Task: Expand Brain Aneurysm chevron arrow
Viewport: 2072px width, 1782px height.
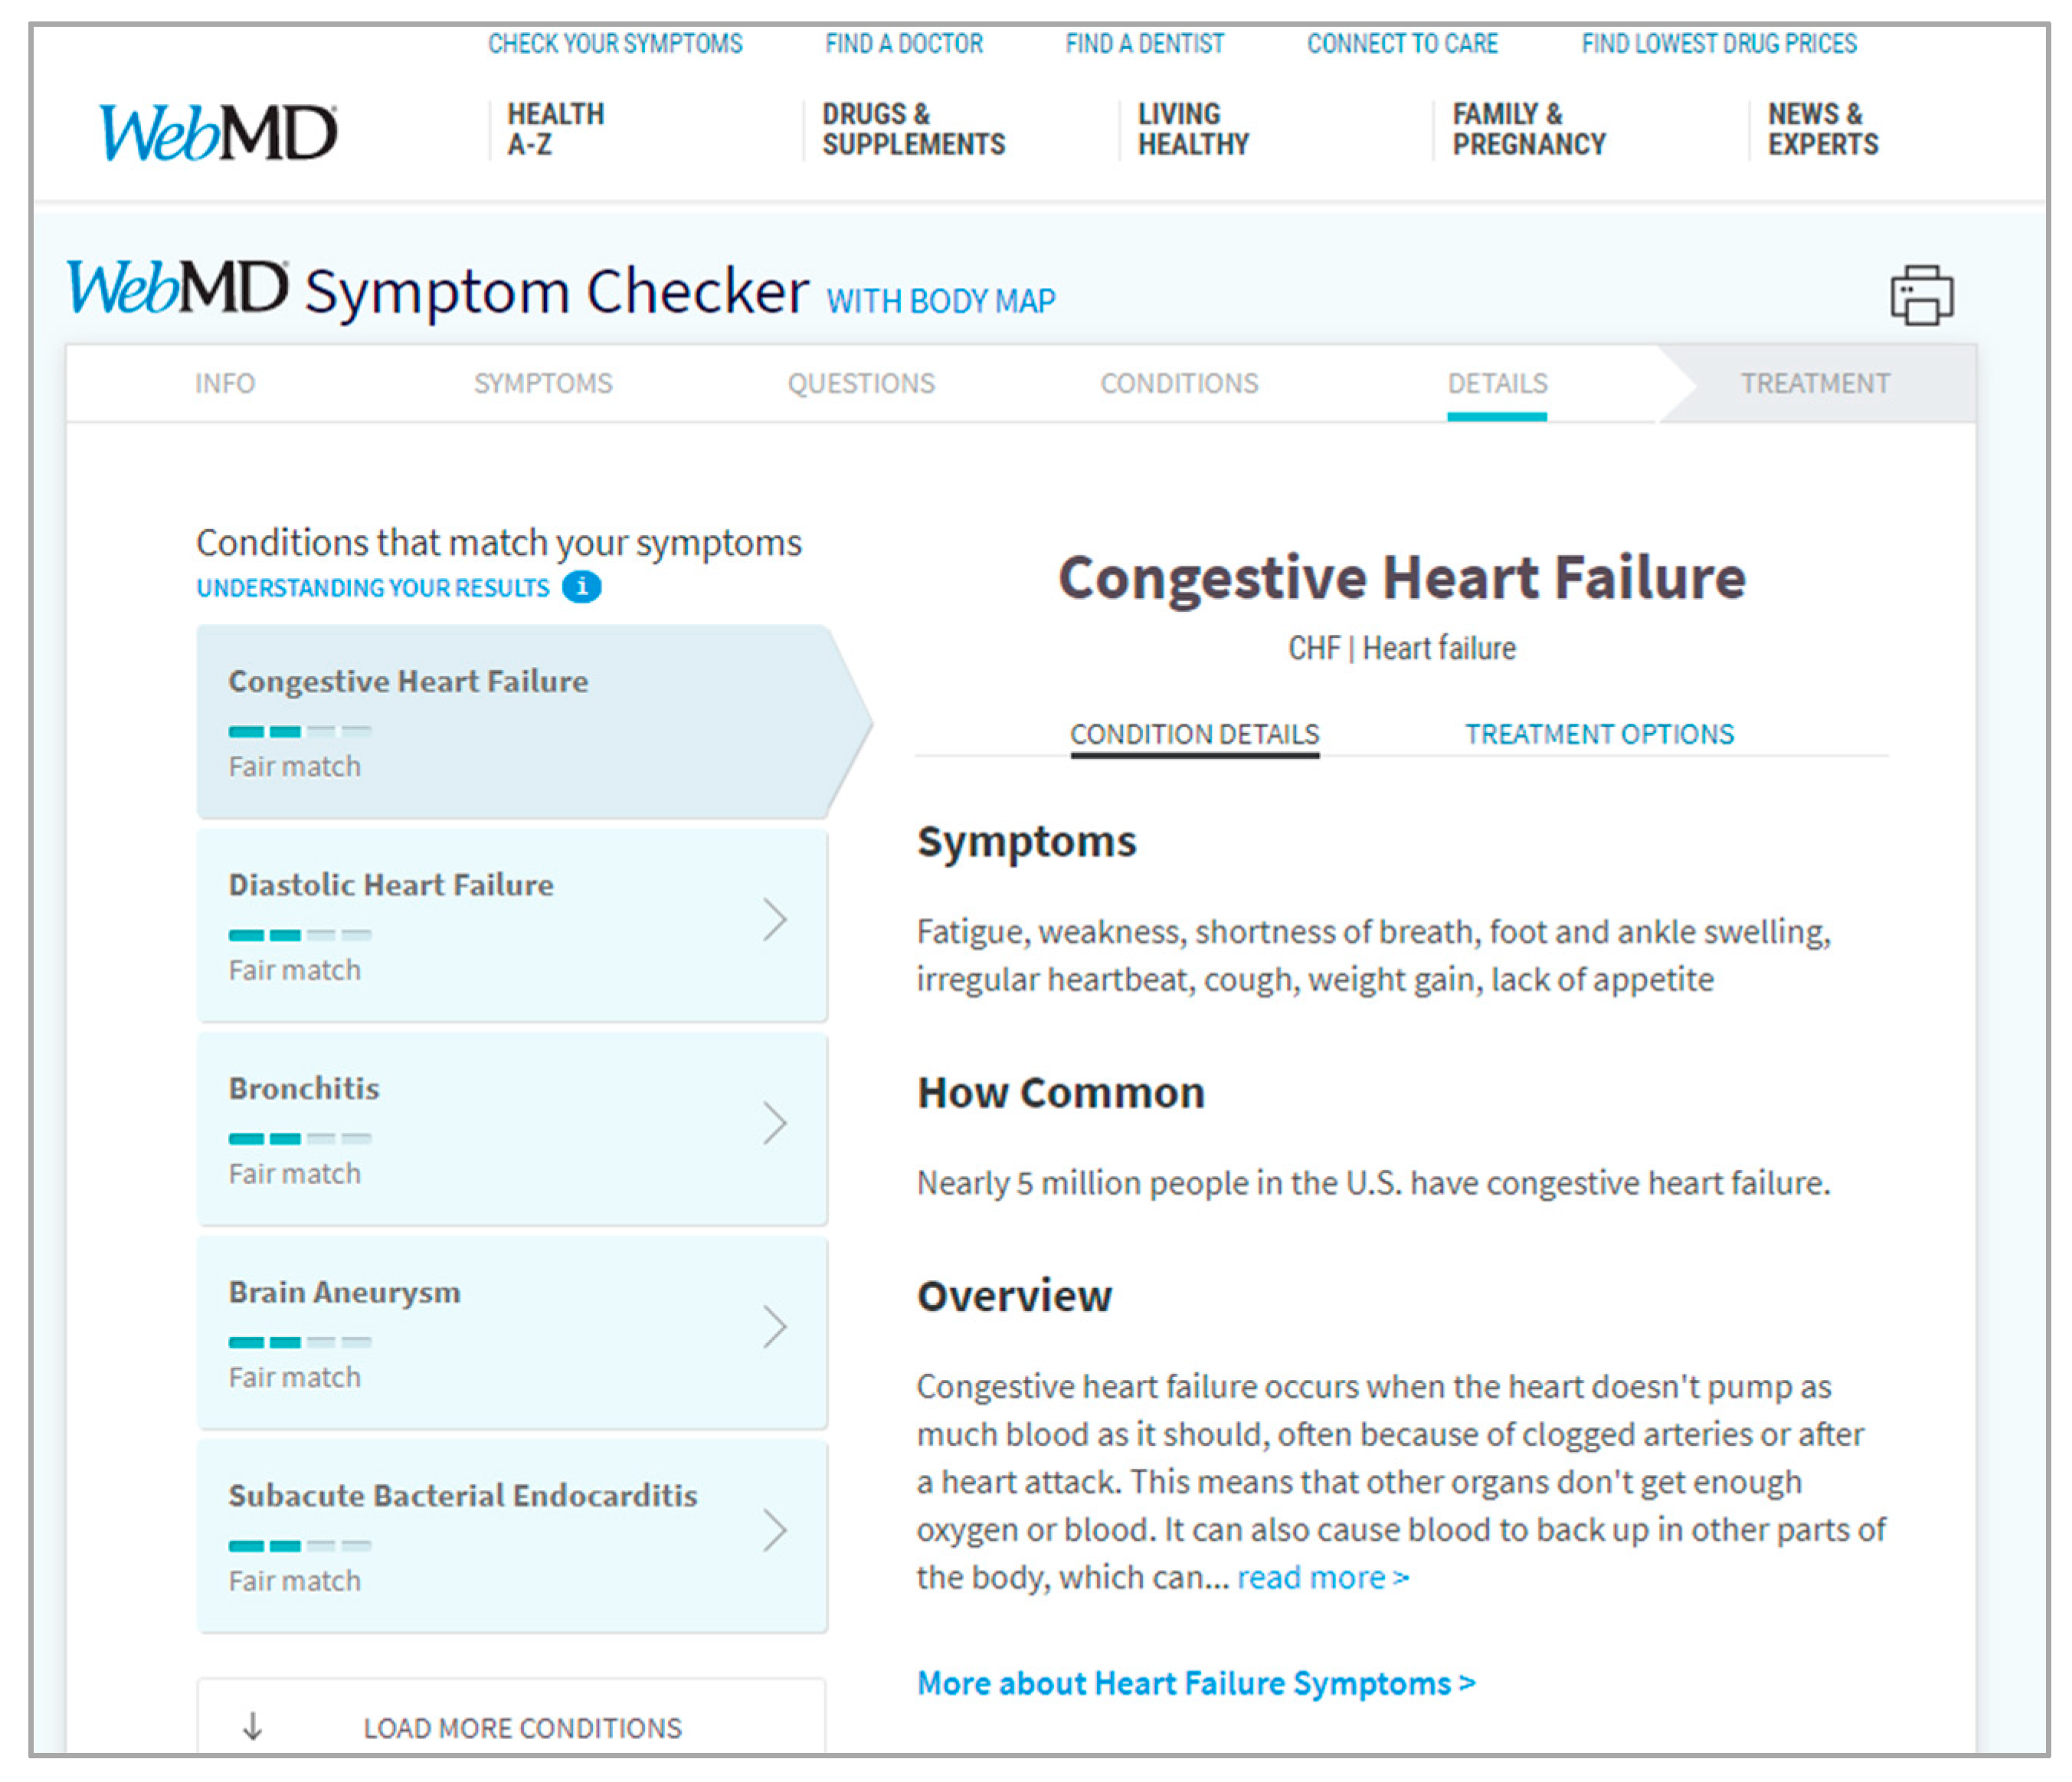Action: 774,1327
